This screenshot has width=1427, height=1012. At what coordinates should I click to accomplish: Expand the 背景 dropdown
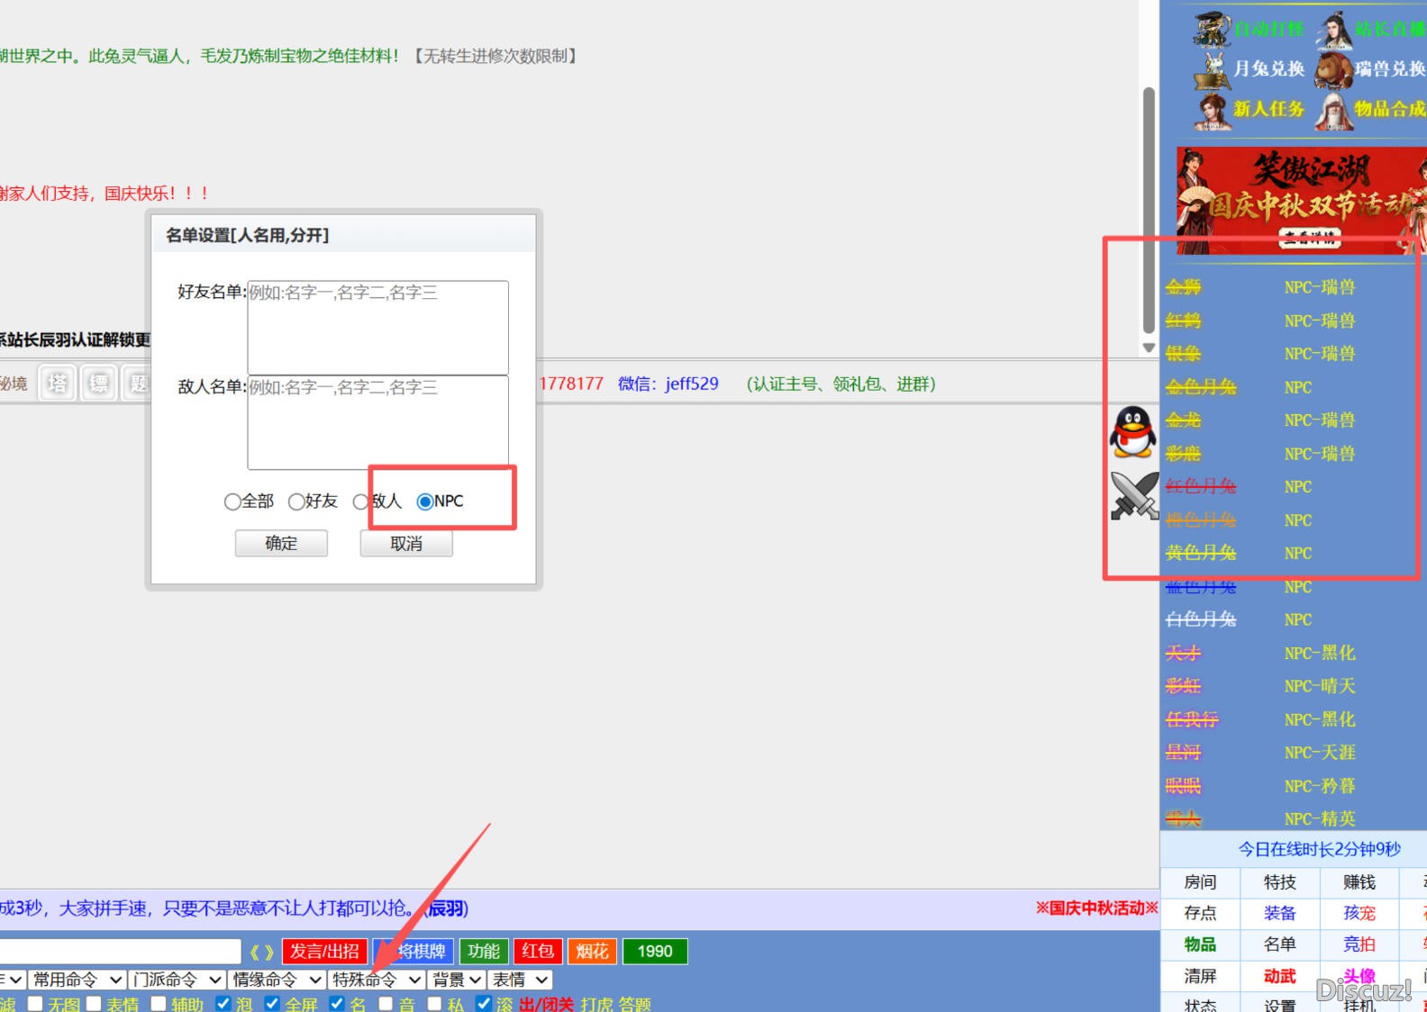tap(457, 980)
